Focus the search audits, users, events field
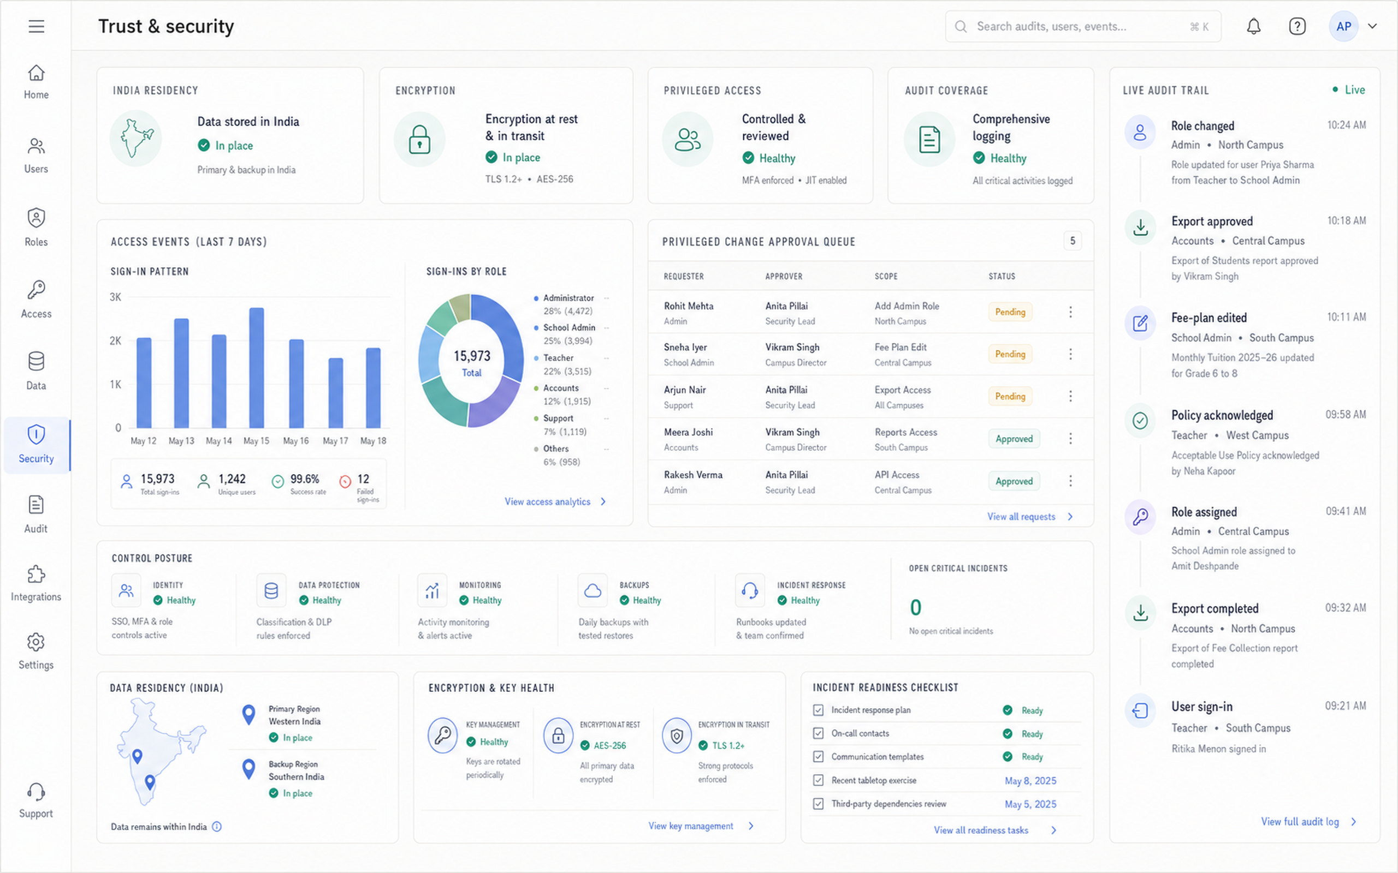The image size is (1398, 873). 1082,27
